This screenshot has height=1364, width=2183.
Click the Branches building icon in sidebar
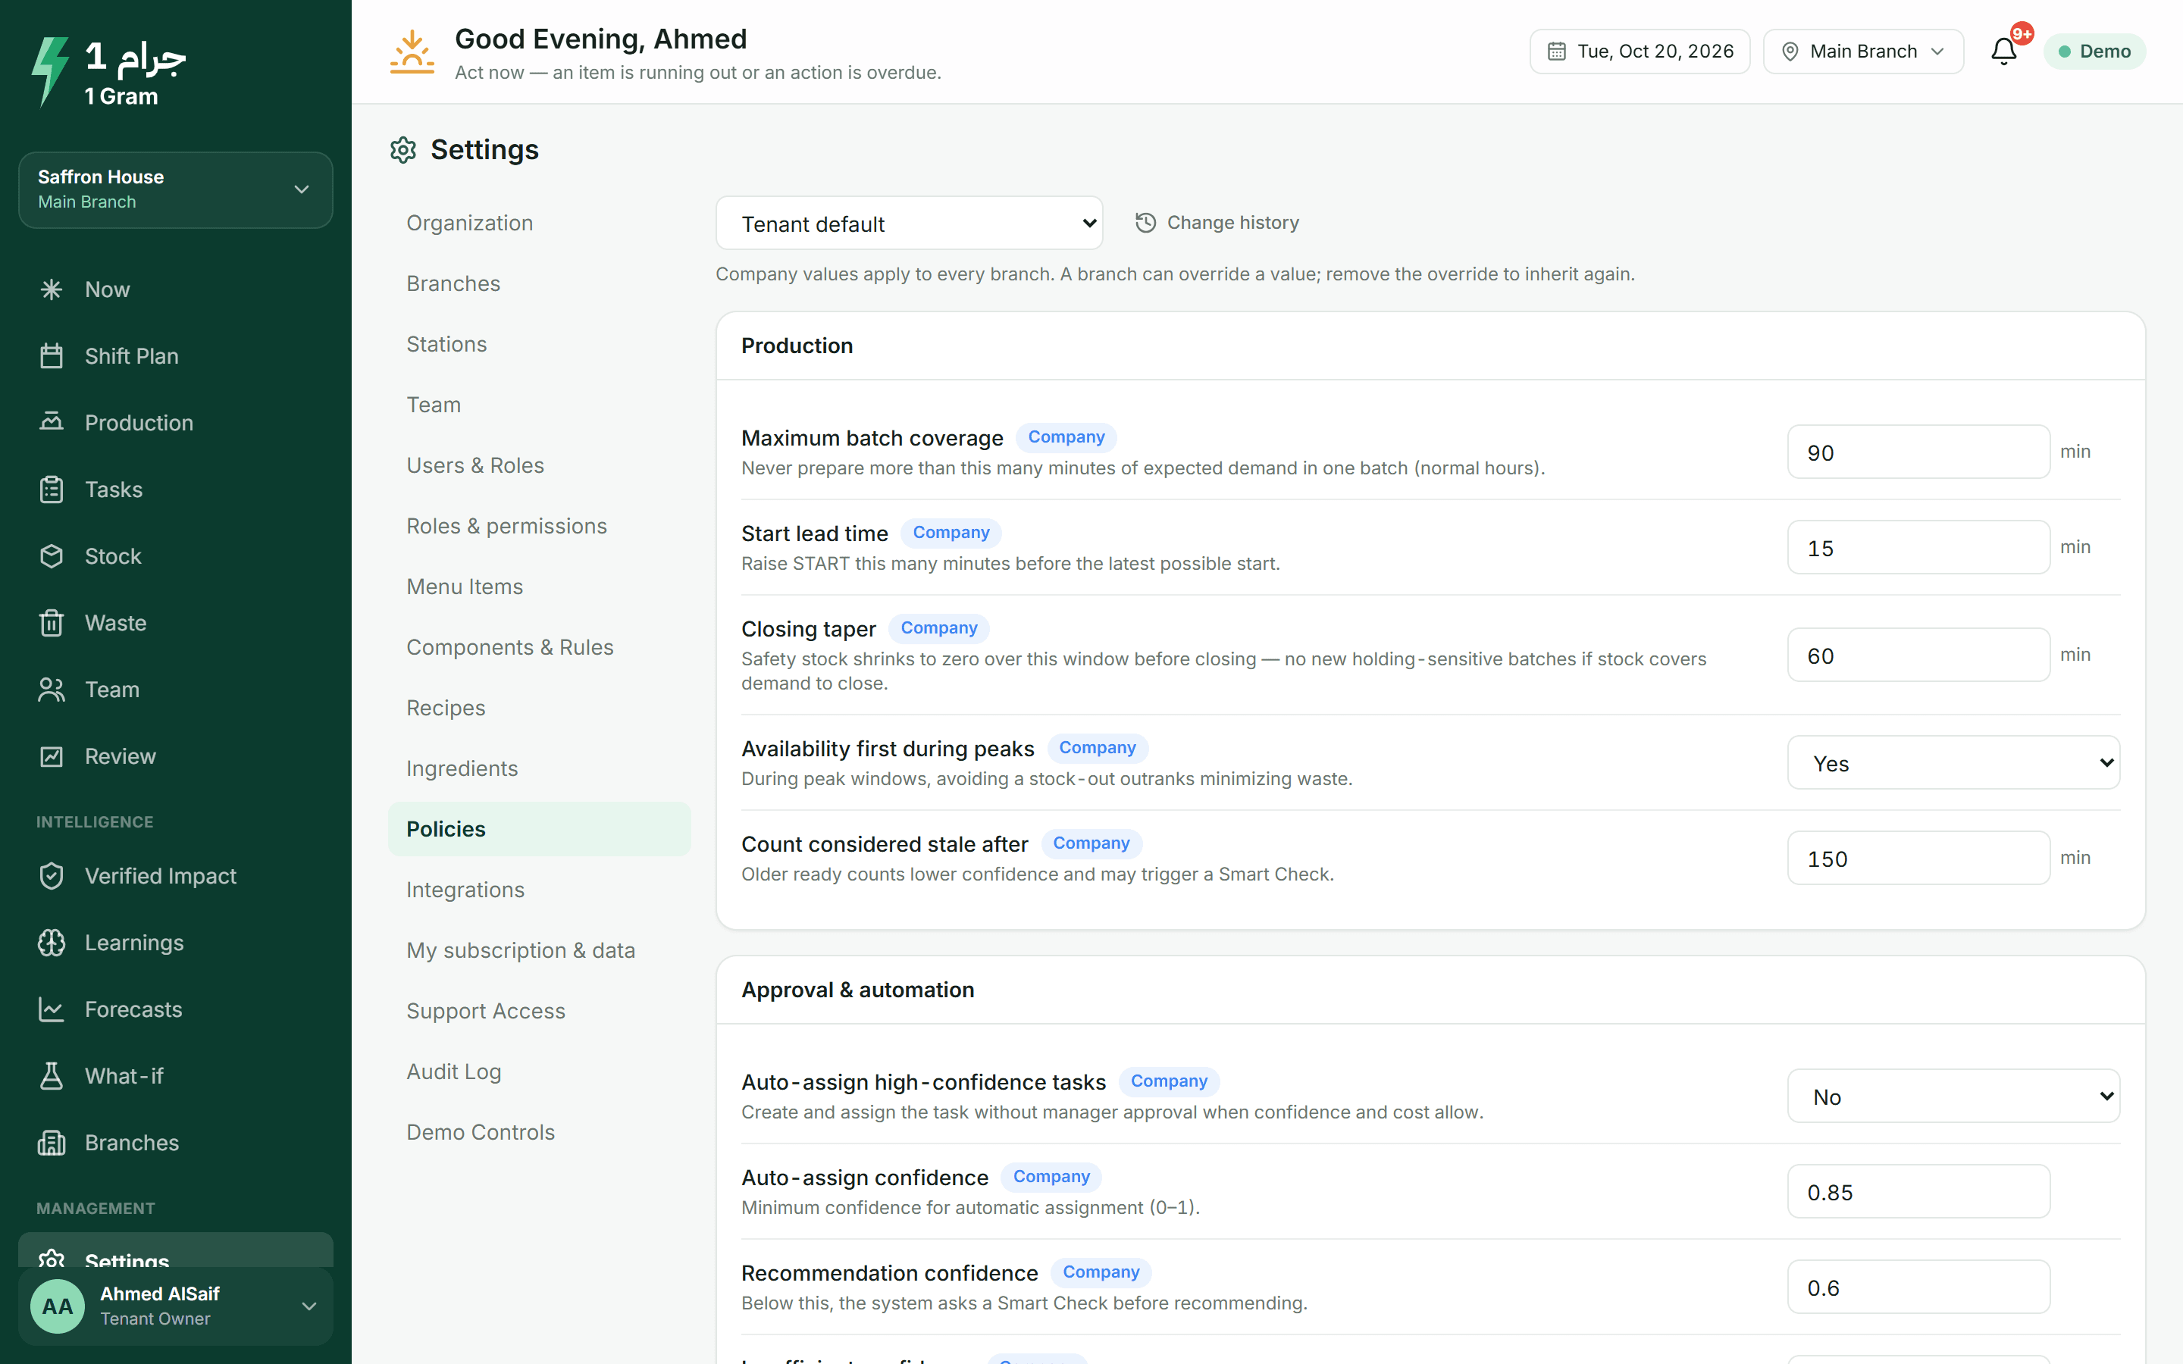tap(52, 1143)
